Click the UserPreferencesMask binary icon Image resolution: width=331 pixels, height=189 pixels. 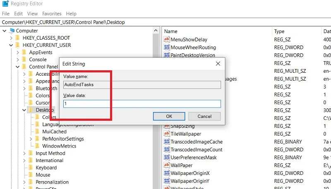click(167, 157)
